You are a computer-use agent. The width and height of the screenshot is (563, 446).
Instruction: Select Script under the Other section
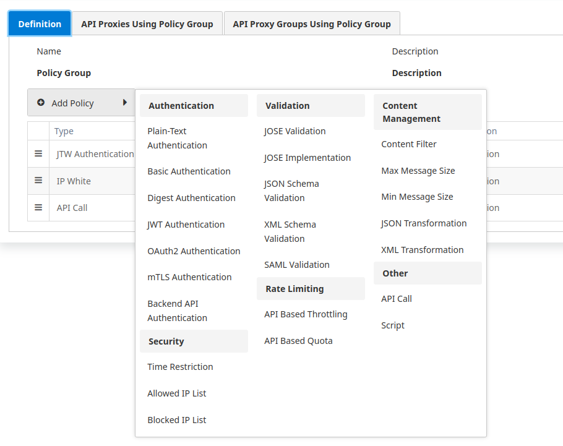click(x=393, y=325)
